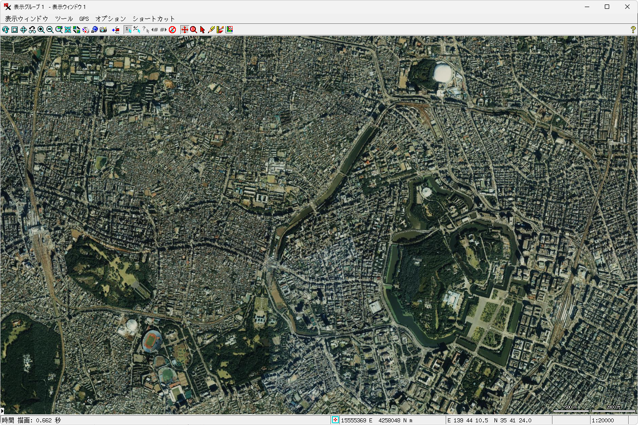This screenshot has width=638, height=425.
Task: Select the red arrow pointer tool
Action: pyautogui.click(x=202, y=30)
